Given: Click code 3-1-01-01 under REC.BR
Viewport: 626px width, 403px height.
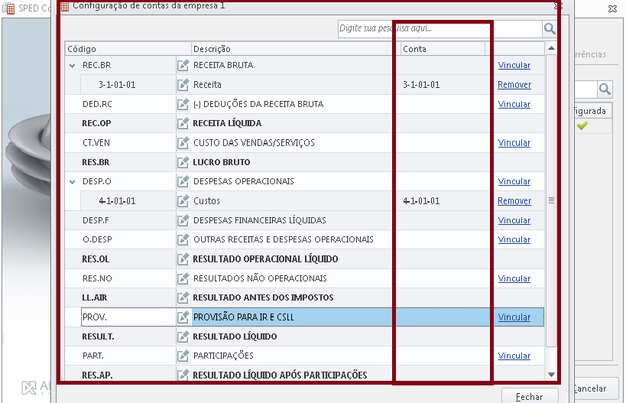Looking at the screenshot, I should [x=117, y=85].
